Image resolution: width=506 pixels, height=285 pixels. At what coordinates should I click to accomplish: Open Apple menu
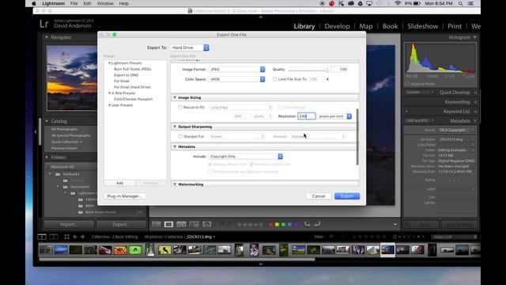point(34,3)
